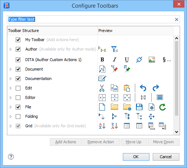Click the split vertically icon in Editor row

114,97
